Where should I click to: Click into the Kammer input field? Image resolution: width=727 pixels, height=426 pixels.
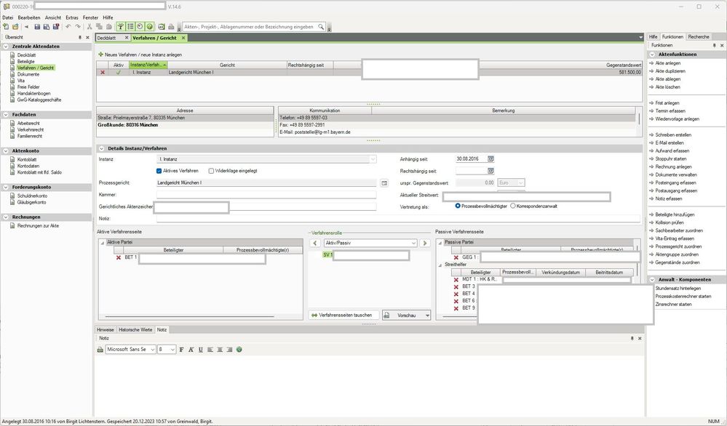click(x=266, y=195)
